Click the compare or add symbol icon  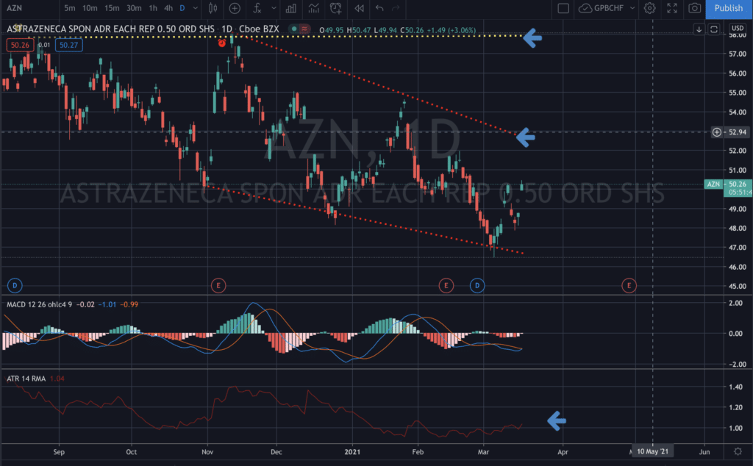click(235, 8)
